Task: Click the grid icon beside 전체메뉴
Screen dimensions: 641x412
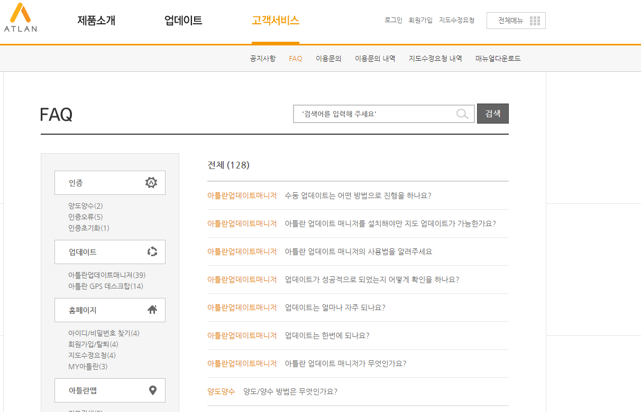Action: [535, 21]
